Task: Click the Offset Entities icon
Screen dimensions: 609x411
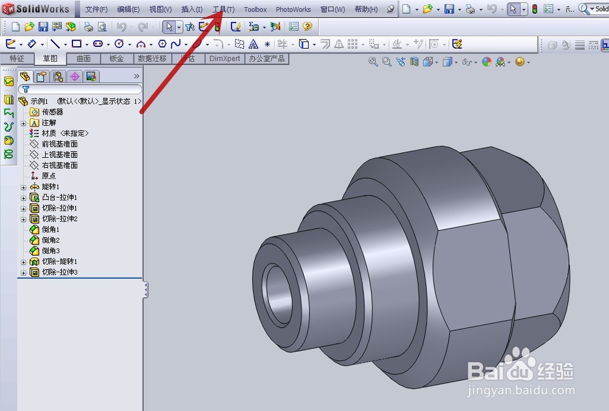Action: (x=325, y=44)
